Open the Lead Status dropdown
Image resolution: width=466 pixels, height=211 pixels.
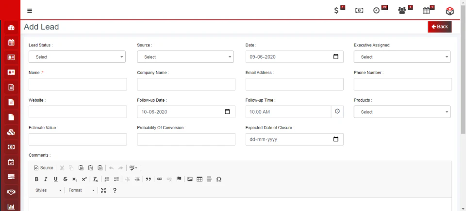point(77,57)
